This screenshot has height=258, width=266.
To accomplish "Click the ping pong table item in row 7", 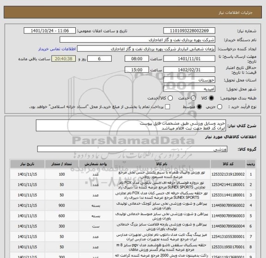I will (162, 237).
